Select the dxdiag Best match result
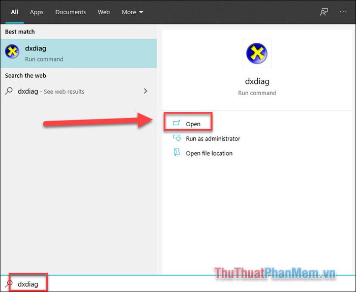 78,53
